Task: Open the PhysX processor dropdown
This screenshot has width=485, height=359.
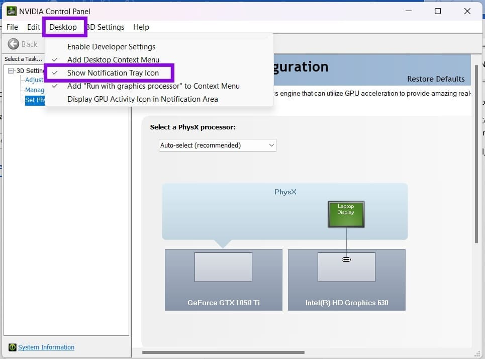Action: pos(218,146)
